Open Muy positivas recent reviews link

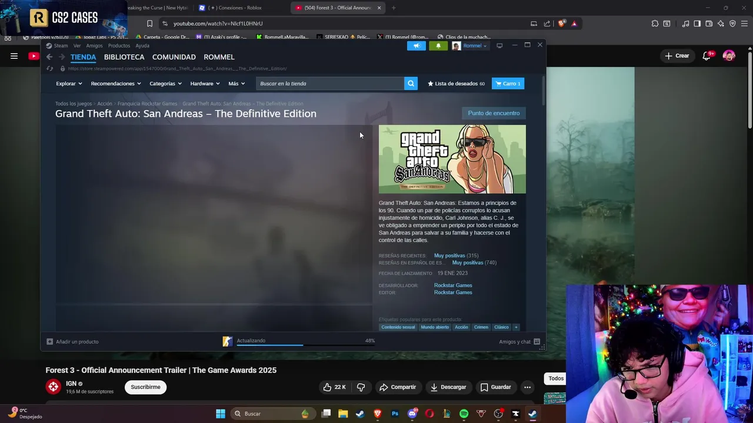(x=449, y=256)
